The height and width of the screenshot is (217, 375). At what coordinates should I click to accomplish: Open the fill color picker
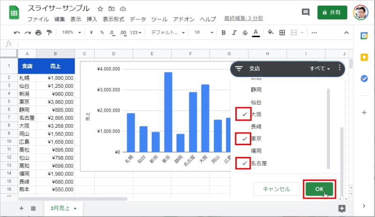(x=270, y=32)
